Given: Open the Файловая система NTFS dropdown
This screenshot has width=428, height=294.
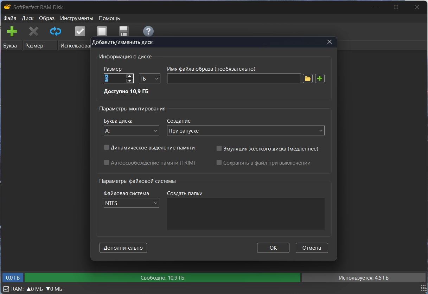Looking at the screenshot, I should tap(132, 203).
